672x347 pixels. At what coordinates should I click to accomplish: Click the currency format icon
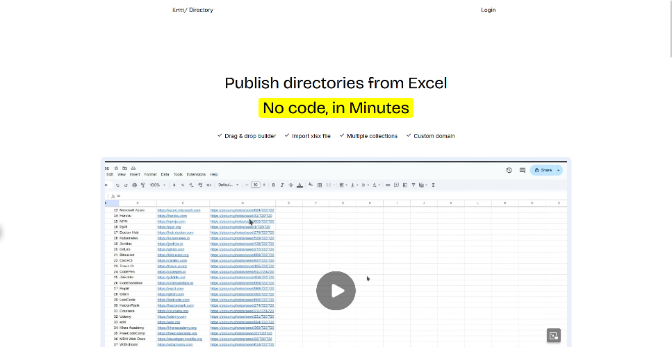click(x=174, y=185)
